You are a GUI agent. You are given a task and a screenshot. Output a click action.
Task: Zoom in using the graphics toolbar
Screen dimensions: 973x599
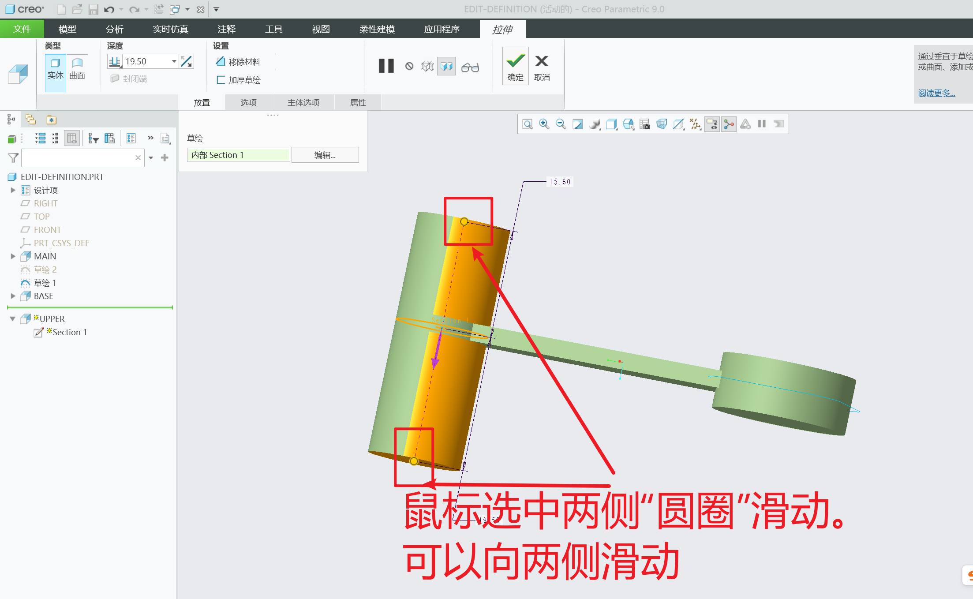pos(544,124)
